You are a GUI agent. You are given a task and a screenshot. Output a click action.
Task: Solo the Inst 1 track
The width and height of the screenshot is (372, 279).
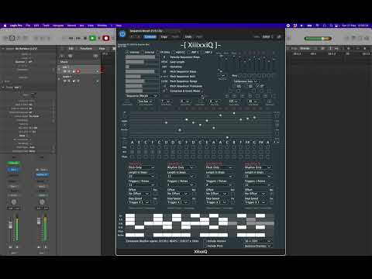[69, 71]
